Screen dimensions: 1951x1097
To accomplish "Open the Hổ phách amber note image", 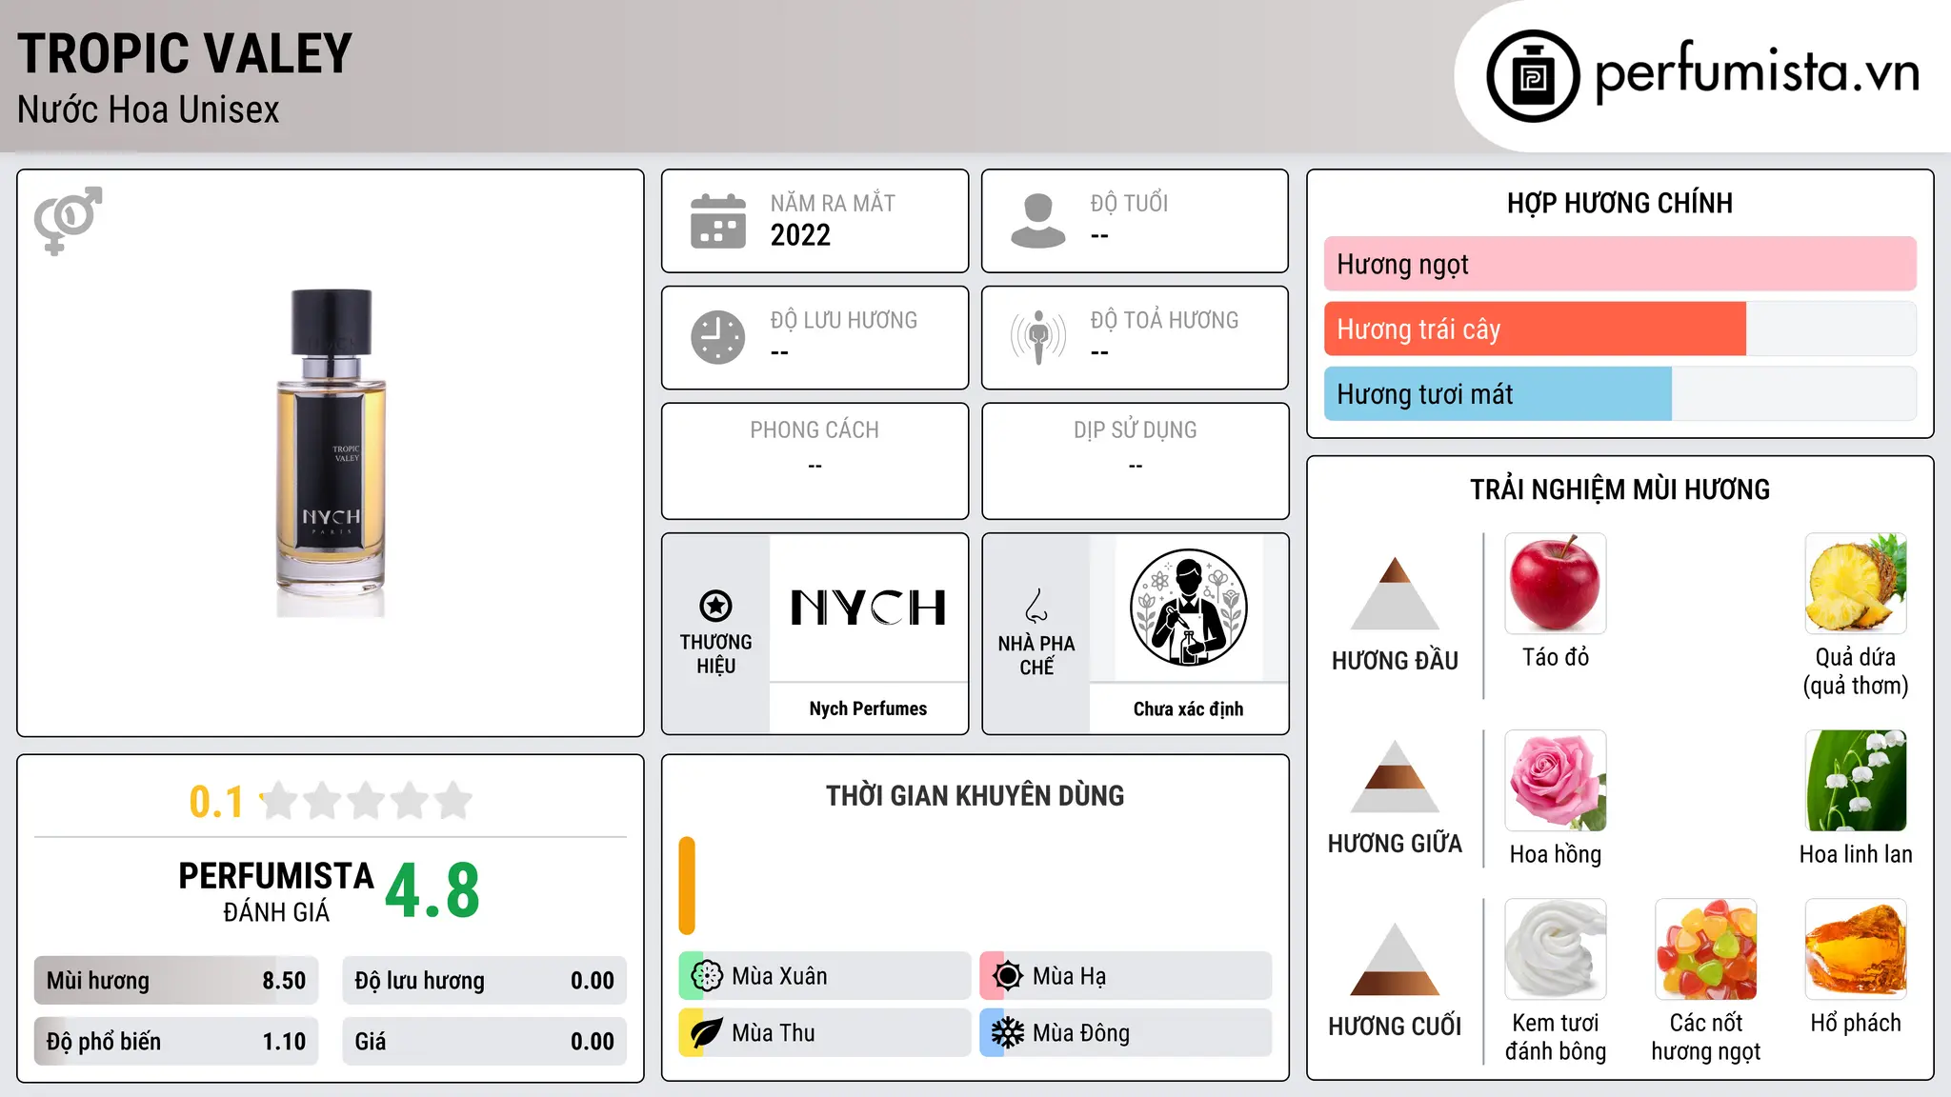I will click(x=1856, y=949).
